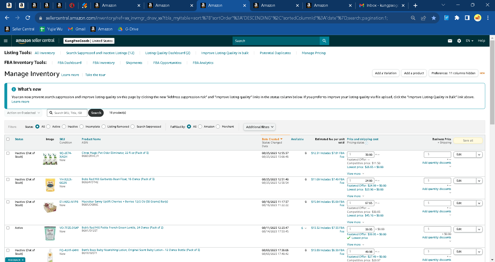This screenshot has width=495, height=262.
Task: Open tab search dropdown chevron in title bar
Action: (443, 5)
